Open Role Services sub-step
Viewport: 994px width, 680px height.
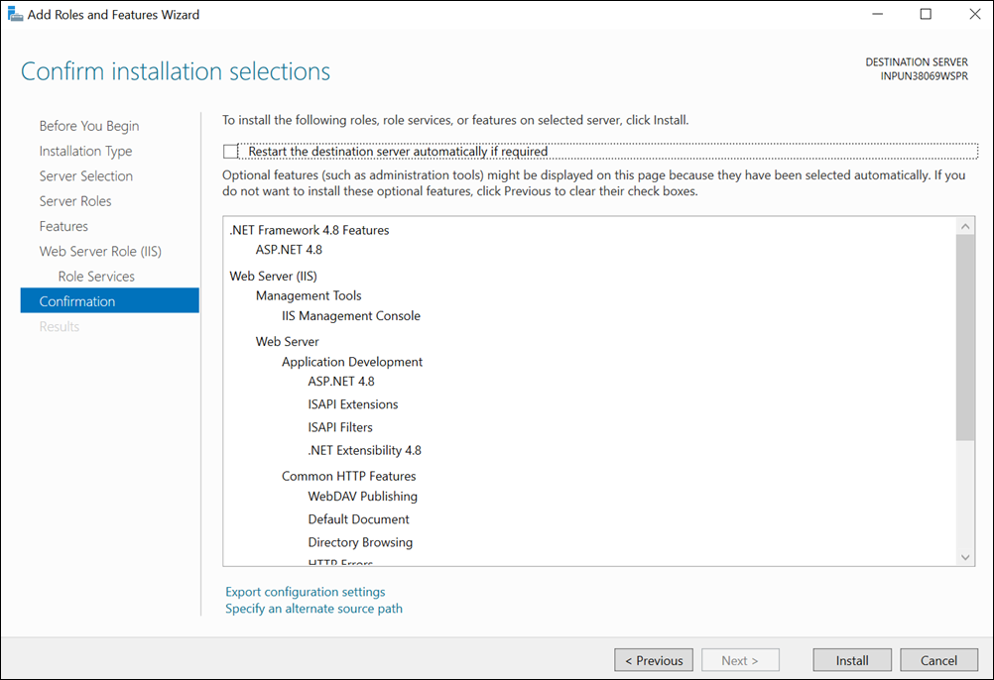[x=96, y=277]
